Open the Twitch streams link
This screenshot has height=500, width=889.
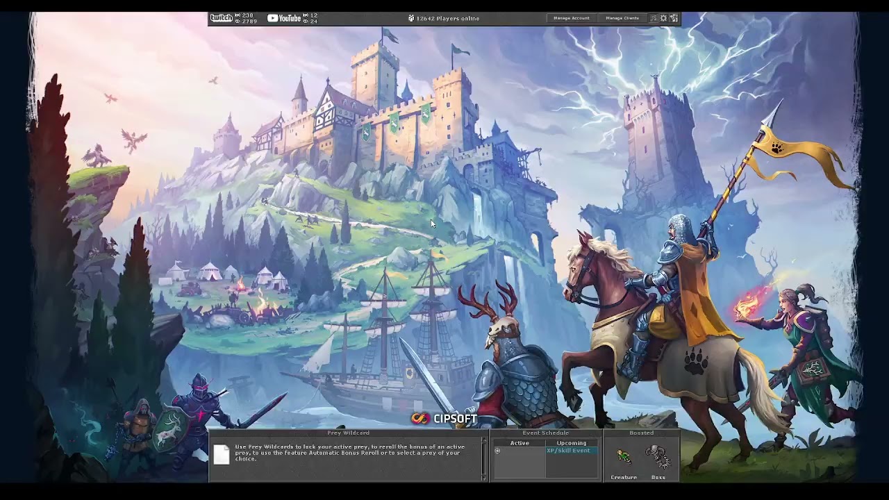click(222, 18)
